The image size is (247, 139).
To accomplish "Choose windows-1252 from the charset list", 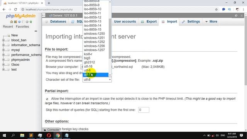I will click(x=95, y=42).
